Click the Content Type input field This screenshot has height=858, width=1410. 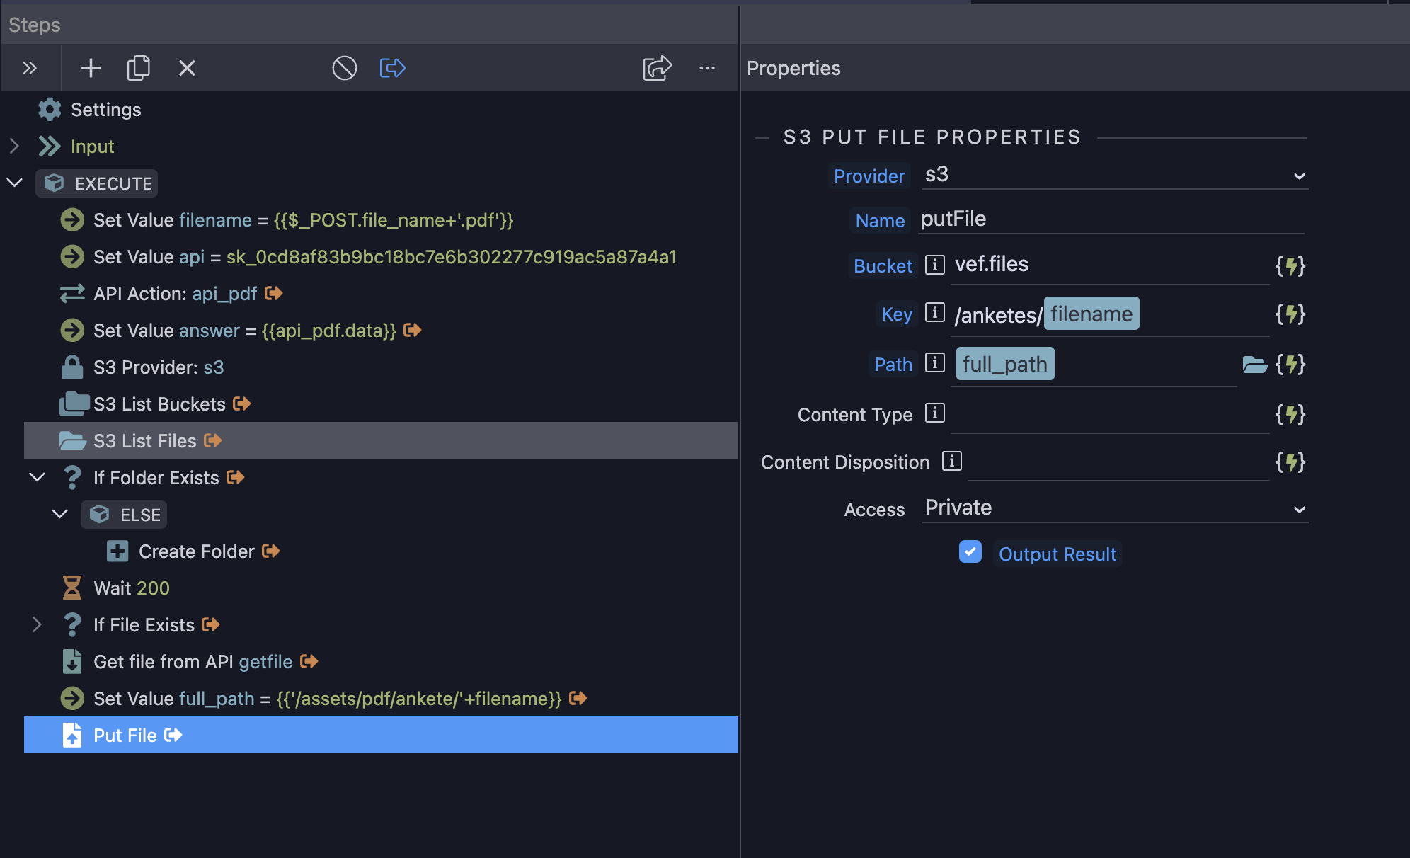pyautogui.click(x=1110, y=416)
